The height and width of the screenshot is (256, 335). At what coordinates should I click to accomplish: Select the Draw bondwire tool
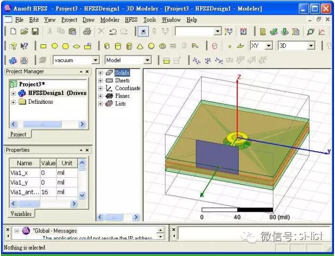195,46
